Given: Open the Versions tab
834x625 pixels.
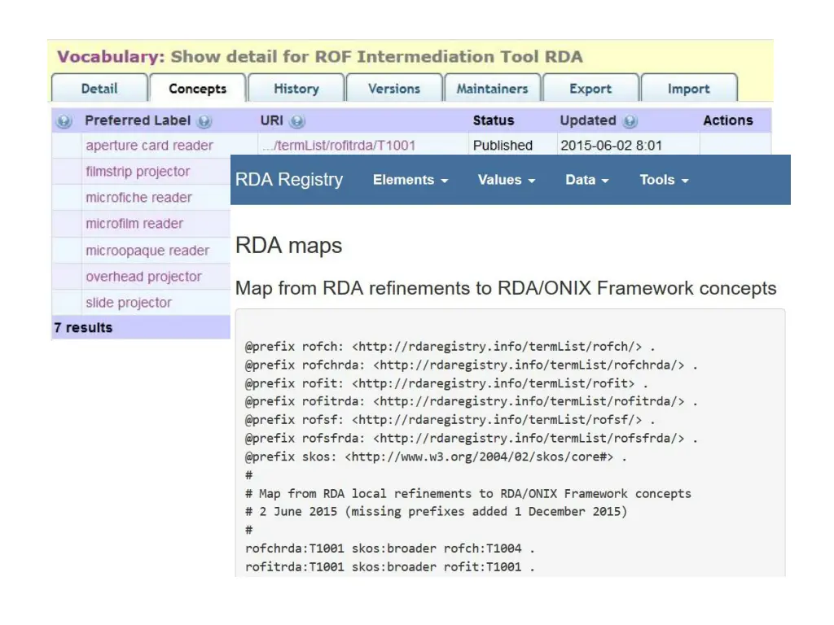Looking at the screenshot, I should pos(394,88).
